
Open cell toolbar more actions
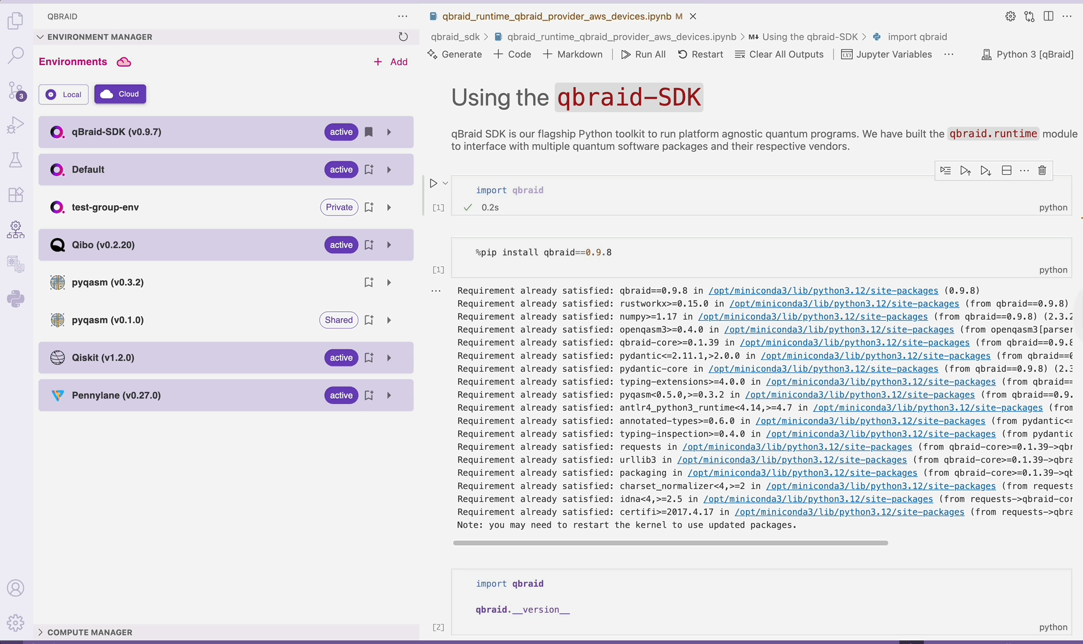(1024, 171)
